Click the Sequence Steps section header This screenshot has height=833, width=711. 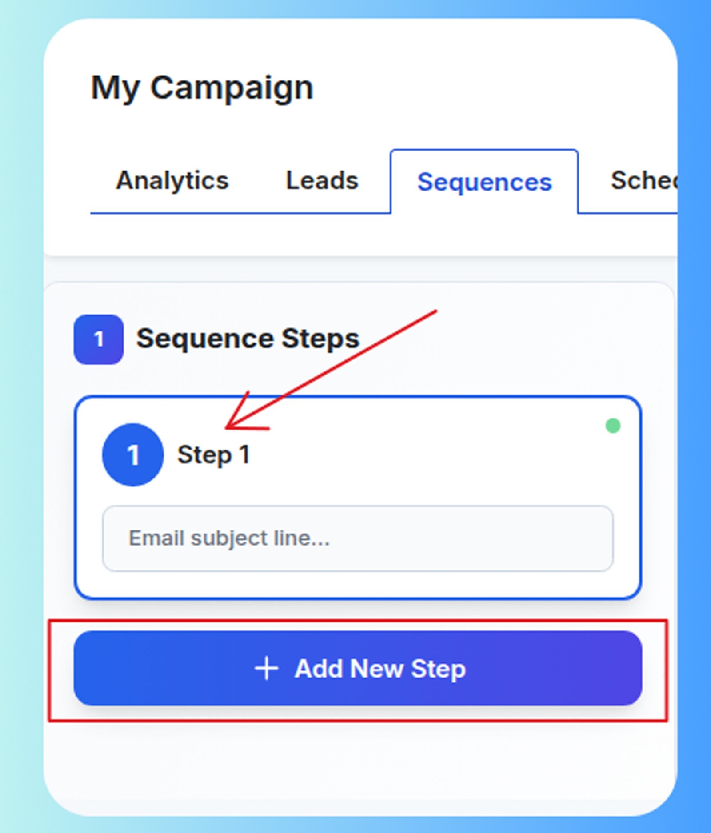247,340
